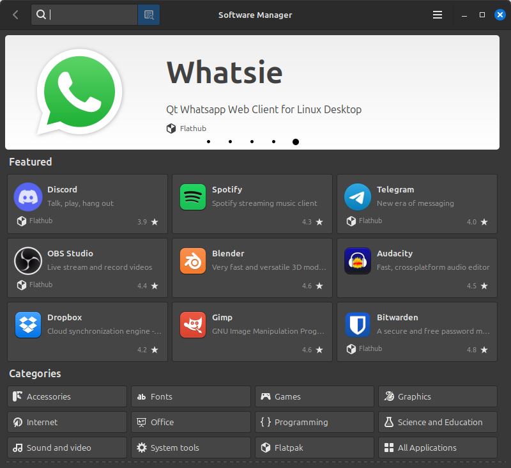Open the Audacity app icon
The height and width of the screenshot is (468, 511).
point(358,261)
